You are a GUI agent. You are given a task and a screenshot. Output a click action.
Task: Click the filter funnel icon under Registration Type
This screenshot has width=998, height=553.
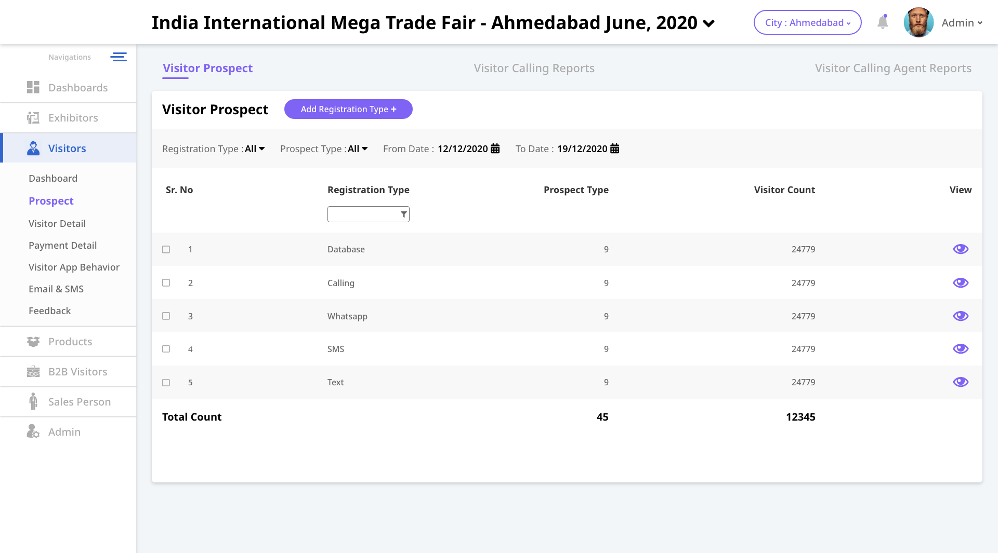[x=403, y=214]
